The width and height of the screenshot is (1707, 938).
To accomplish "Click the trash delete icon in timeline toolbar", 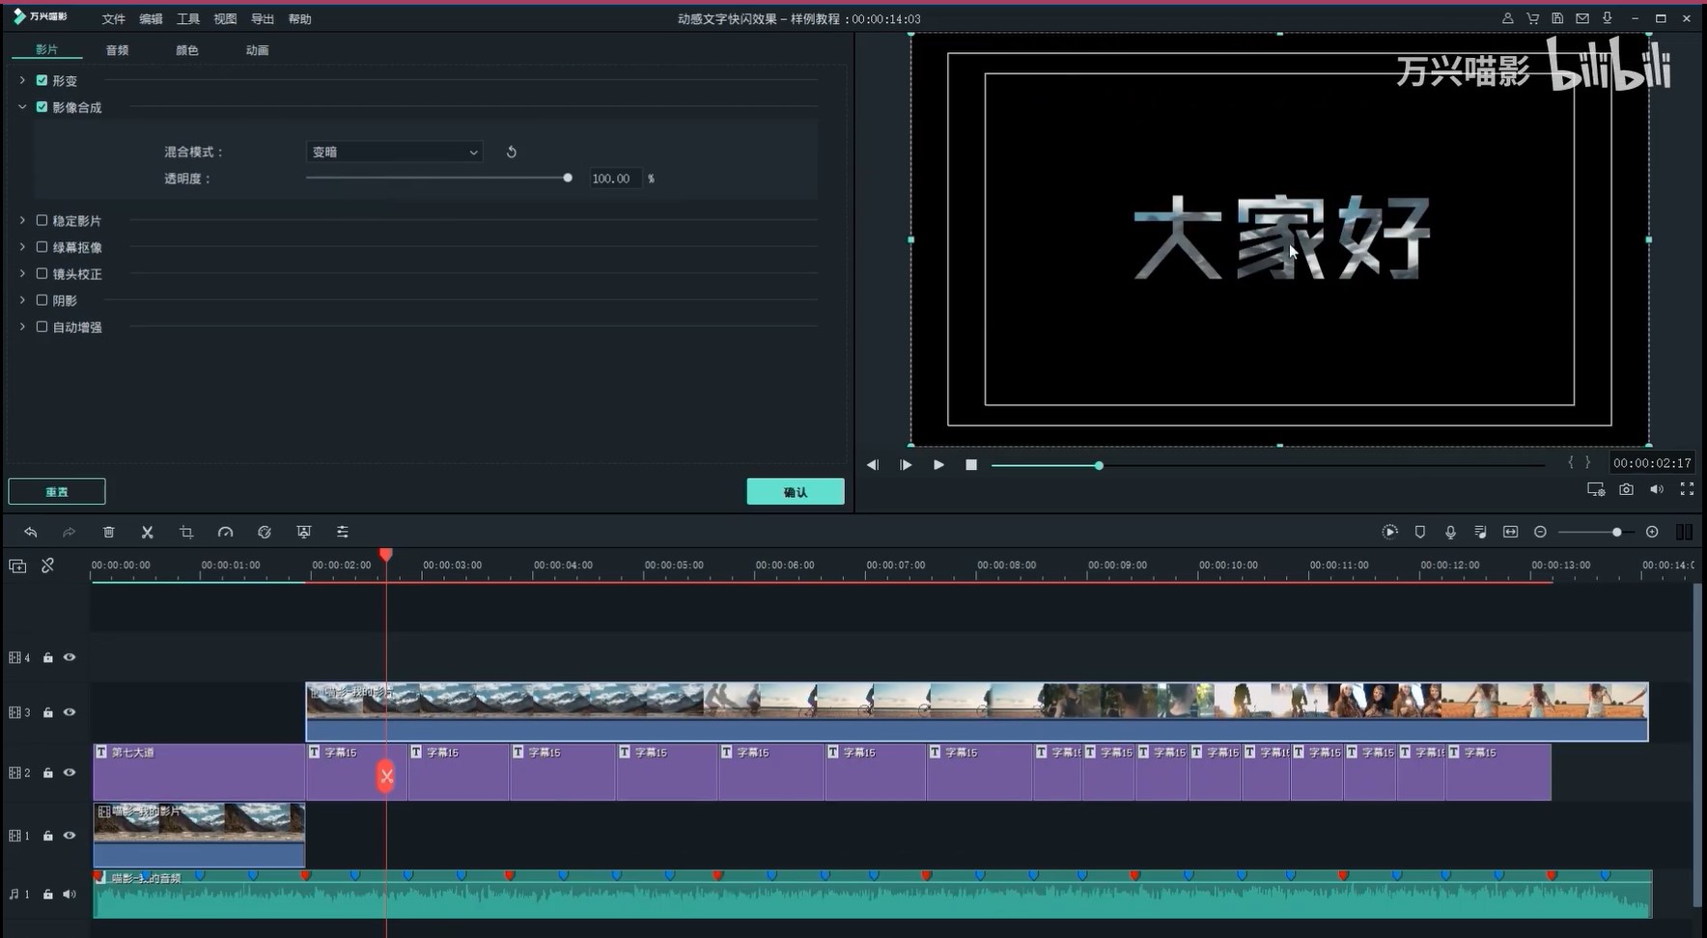I will [109, 532].
